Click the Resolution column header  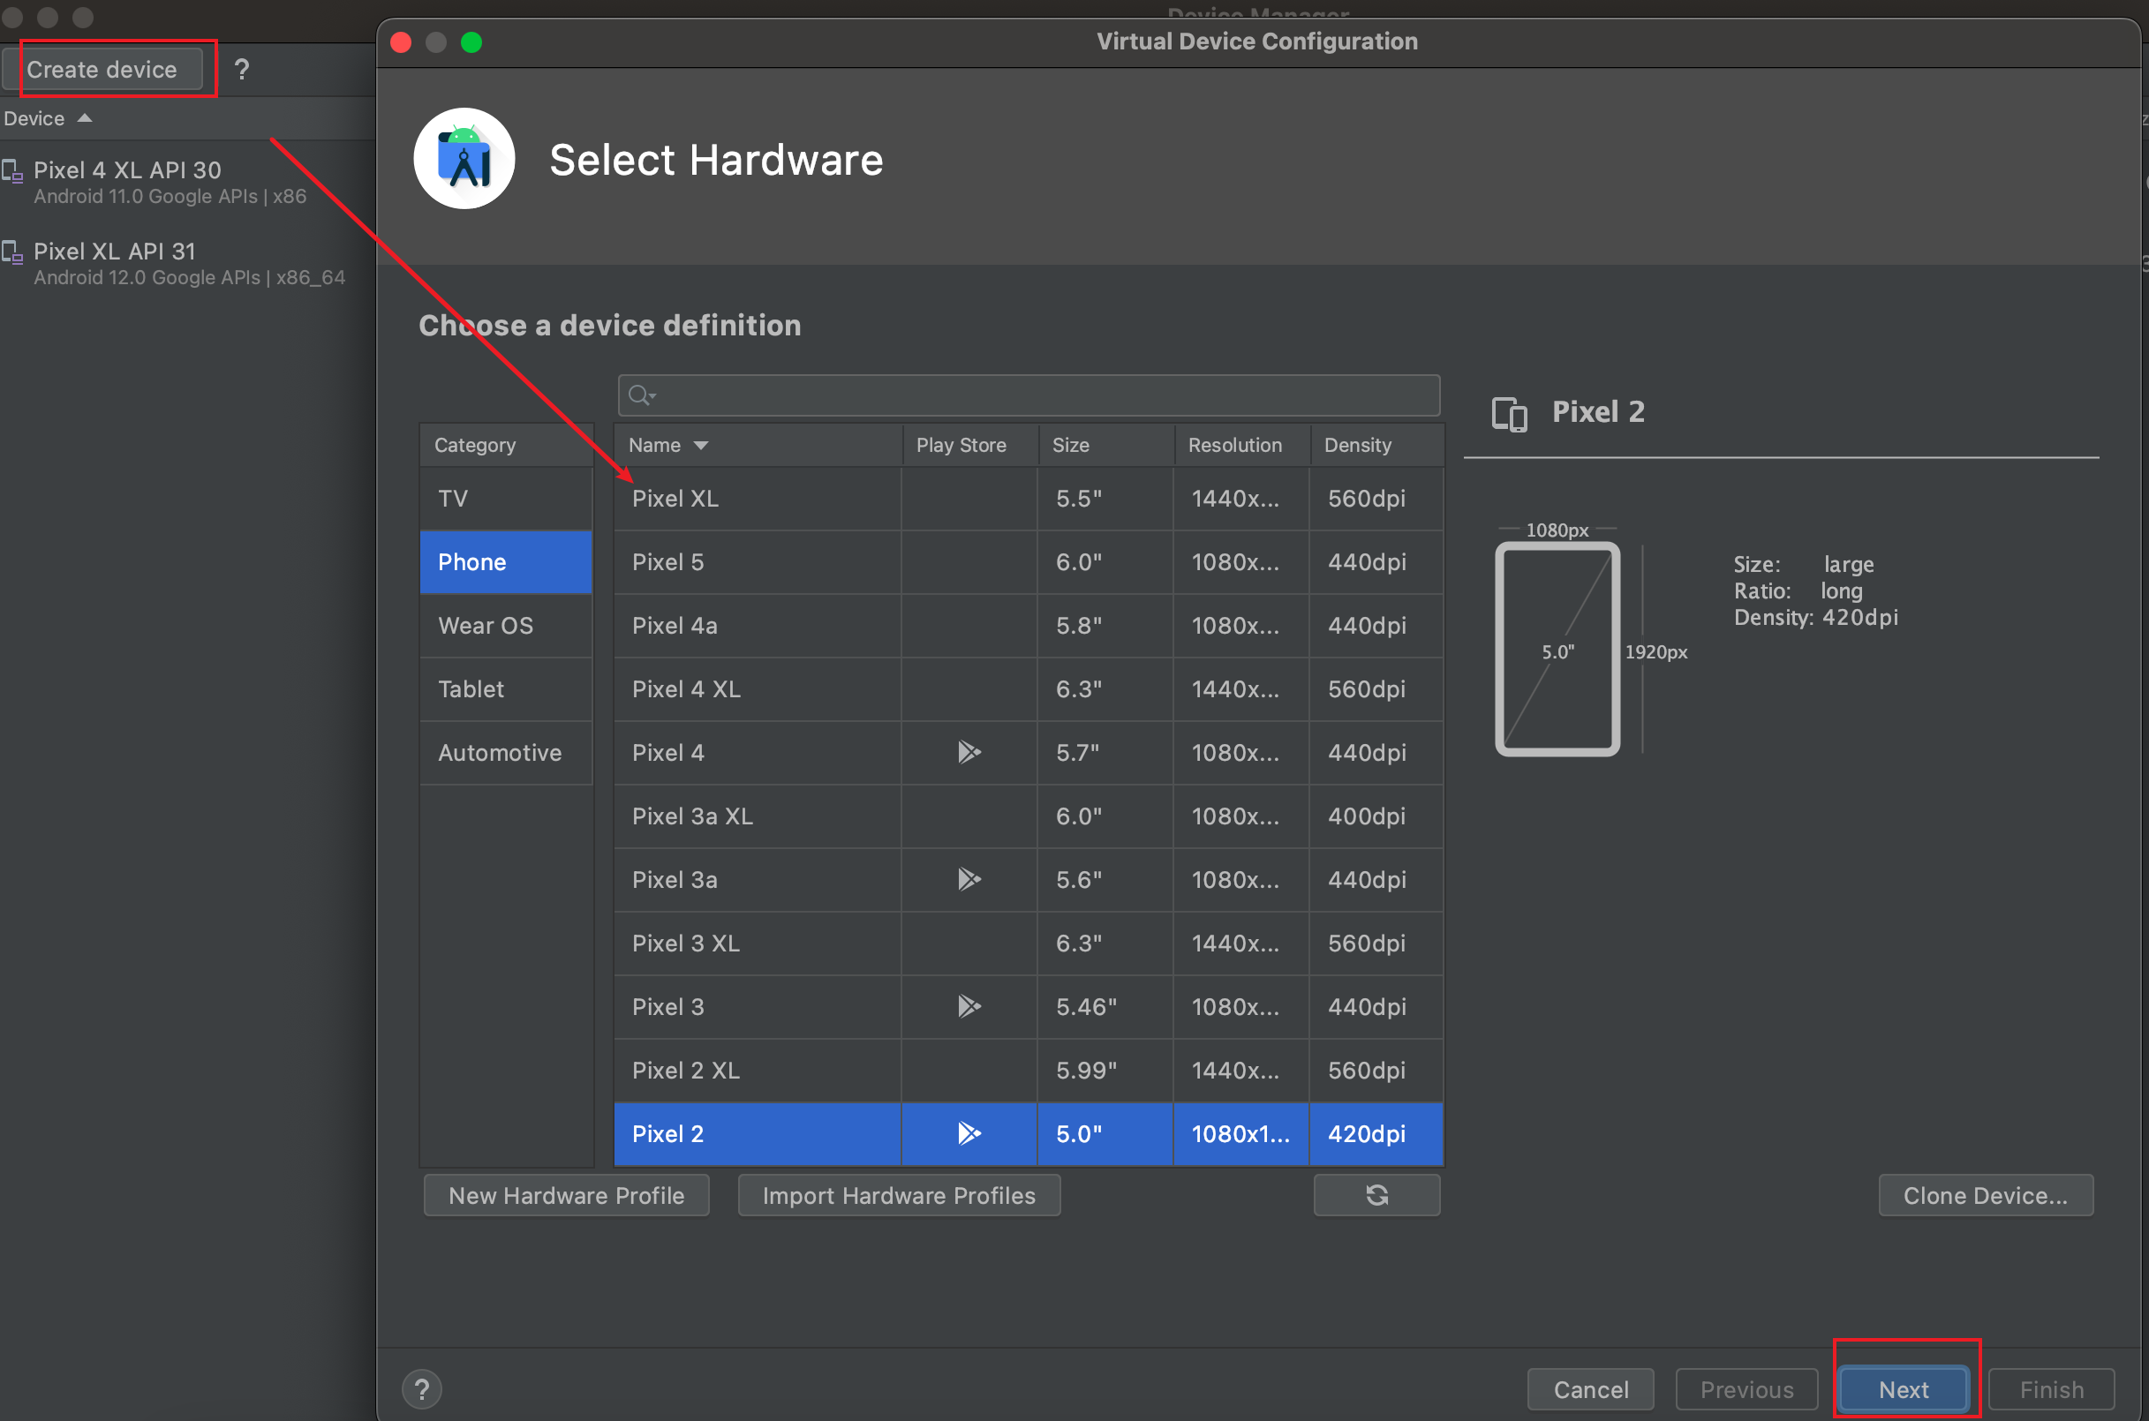1241,445
